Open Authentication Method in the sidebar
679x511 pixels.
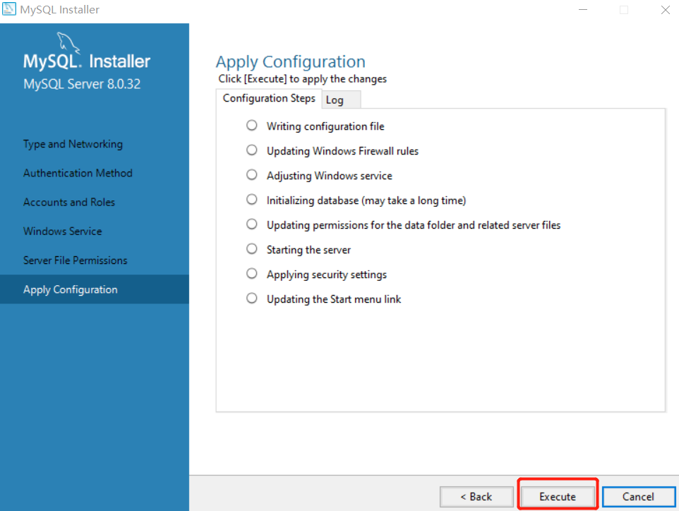coord(78,173)
